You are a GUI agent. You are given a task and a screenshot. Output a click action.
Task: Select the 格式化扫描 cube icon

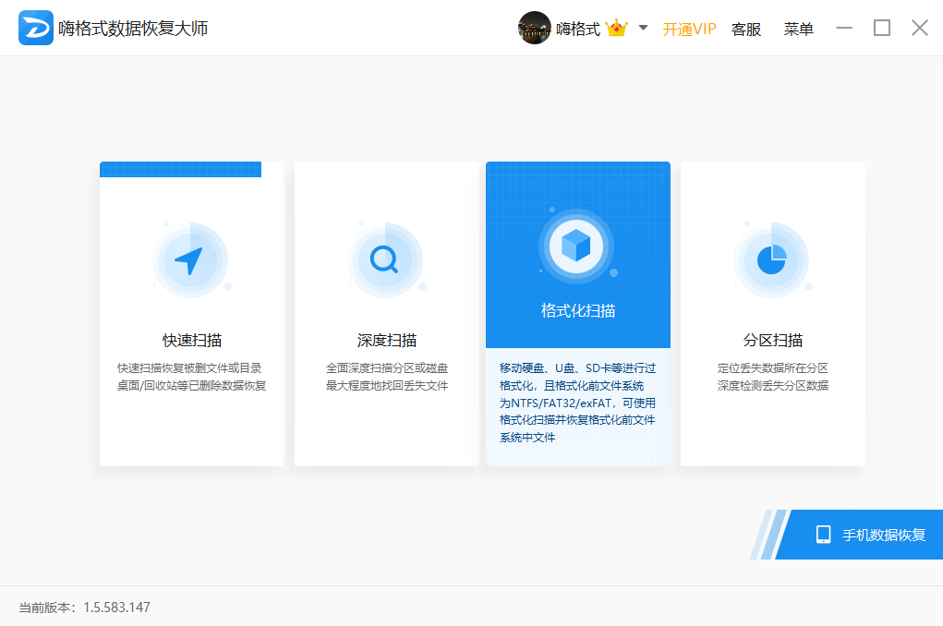tap(576, 246)
